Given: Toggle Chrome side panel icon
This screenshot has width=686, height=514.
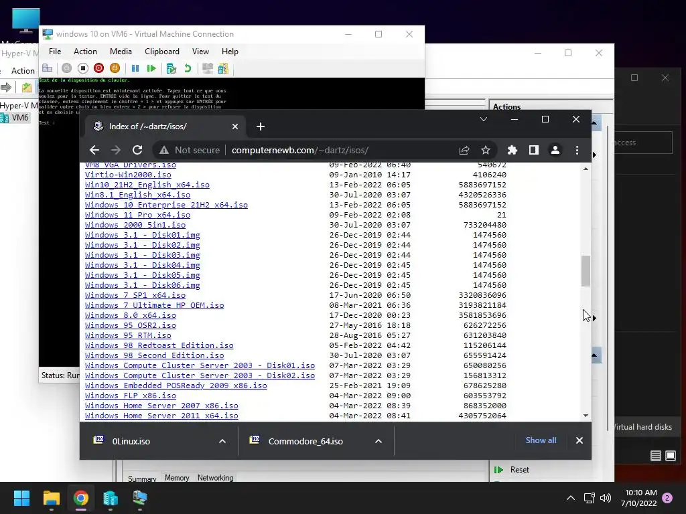Looking at the screenshot, I should [x=533, y=150].
